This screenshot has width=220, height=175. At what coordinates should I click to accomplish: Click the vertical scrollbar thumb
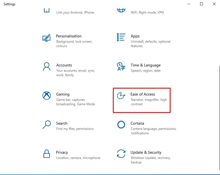point(219,118)
